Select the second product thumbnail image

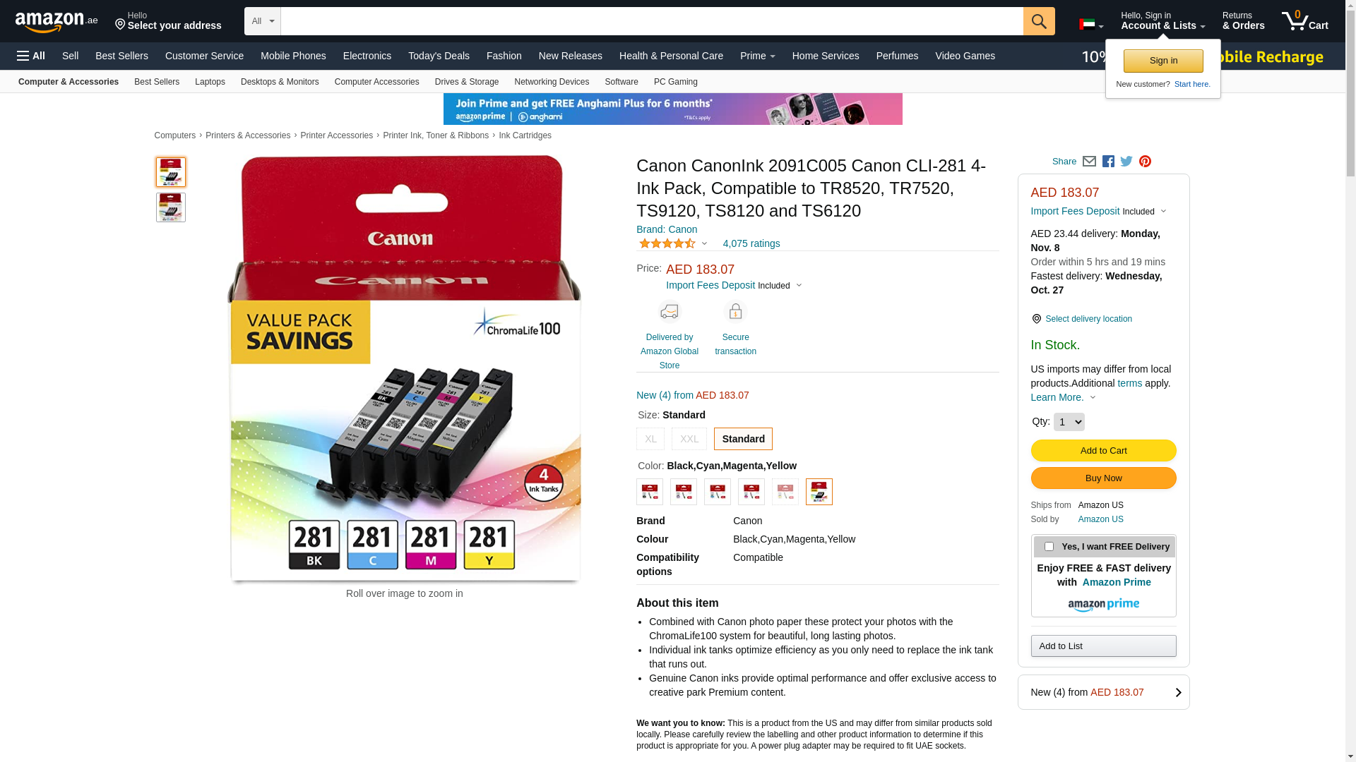(x=171, y=207)
